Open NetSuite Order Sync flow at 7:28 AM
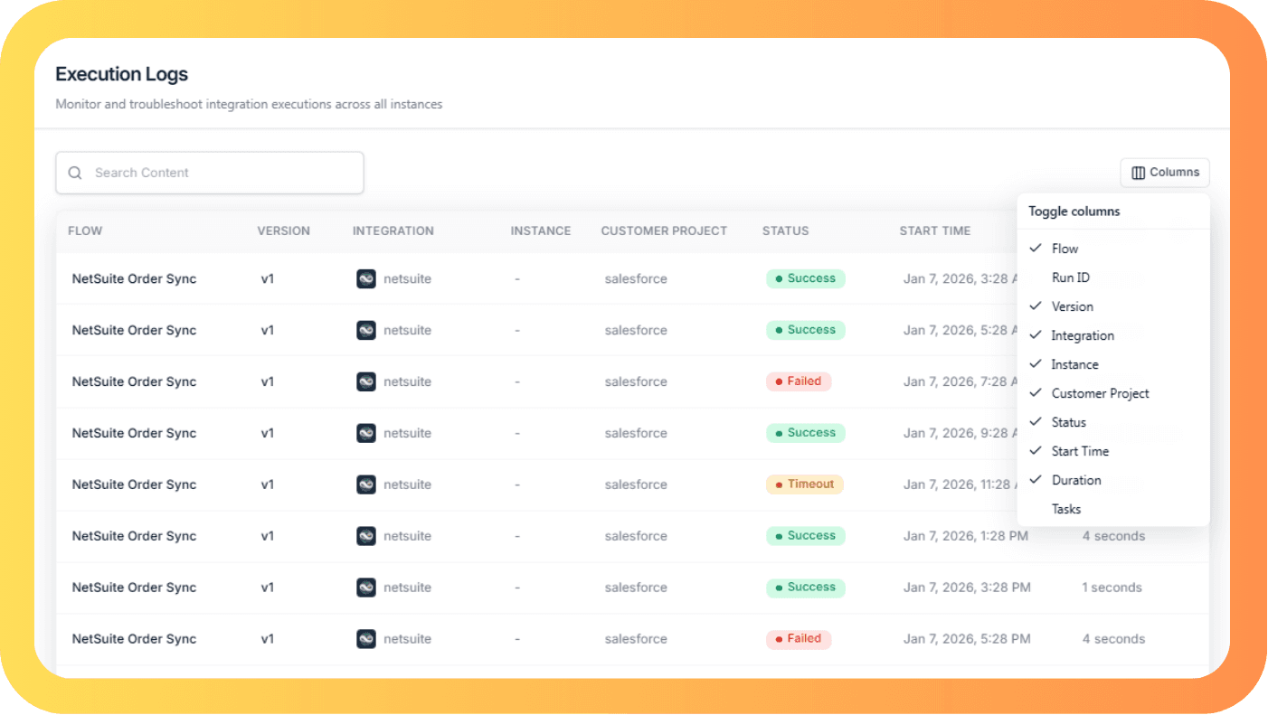This screenshot has width=1268, height=715. click(134, 381)
